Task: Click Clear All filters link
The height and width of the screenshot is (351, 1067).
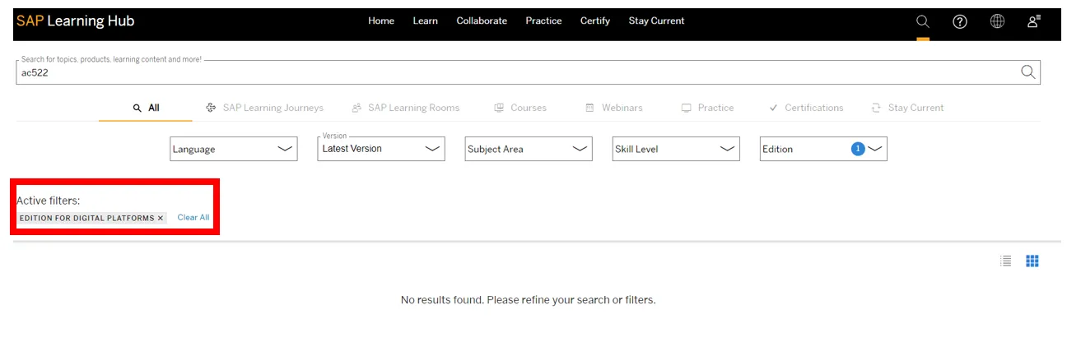Action: (193, 218)
